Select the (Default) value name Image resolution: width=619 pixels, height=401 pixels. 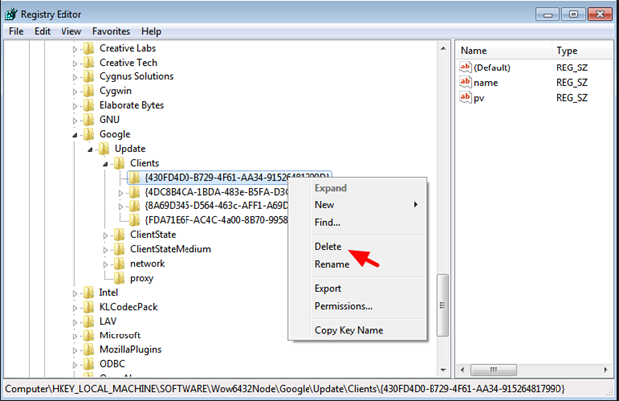pyautogui.click(x=492, y=67)
